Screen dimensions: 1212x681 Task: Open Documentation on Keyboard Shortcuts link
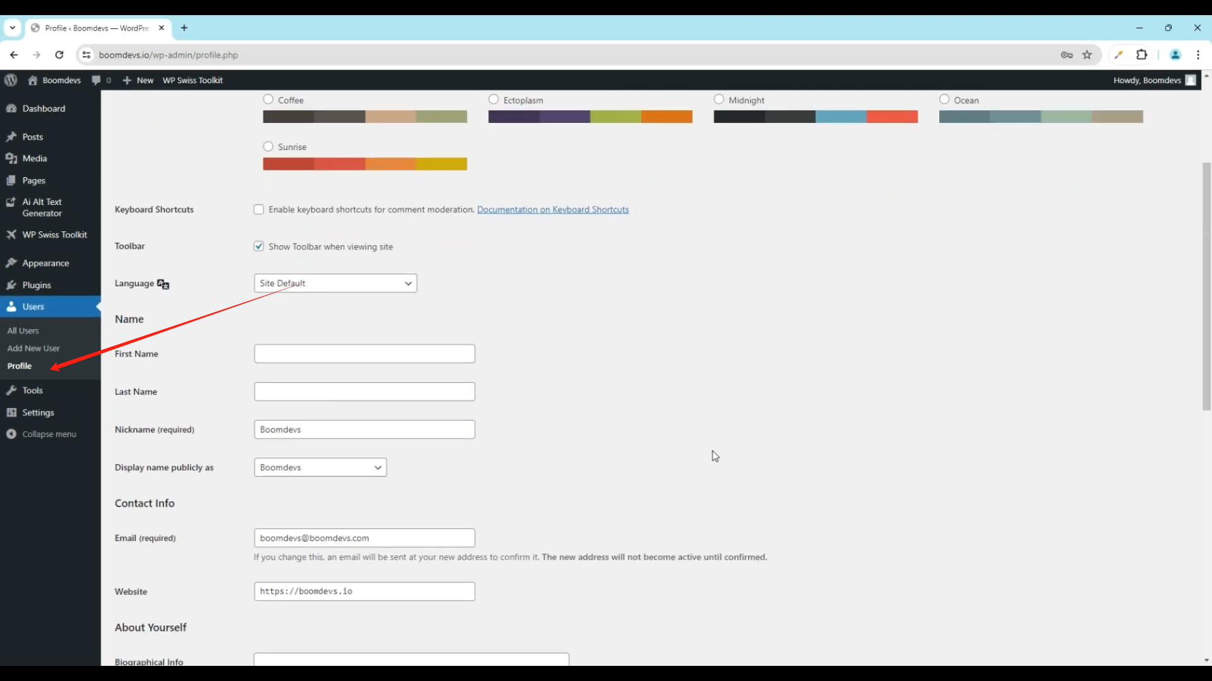tap(552, 209)
